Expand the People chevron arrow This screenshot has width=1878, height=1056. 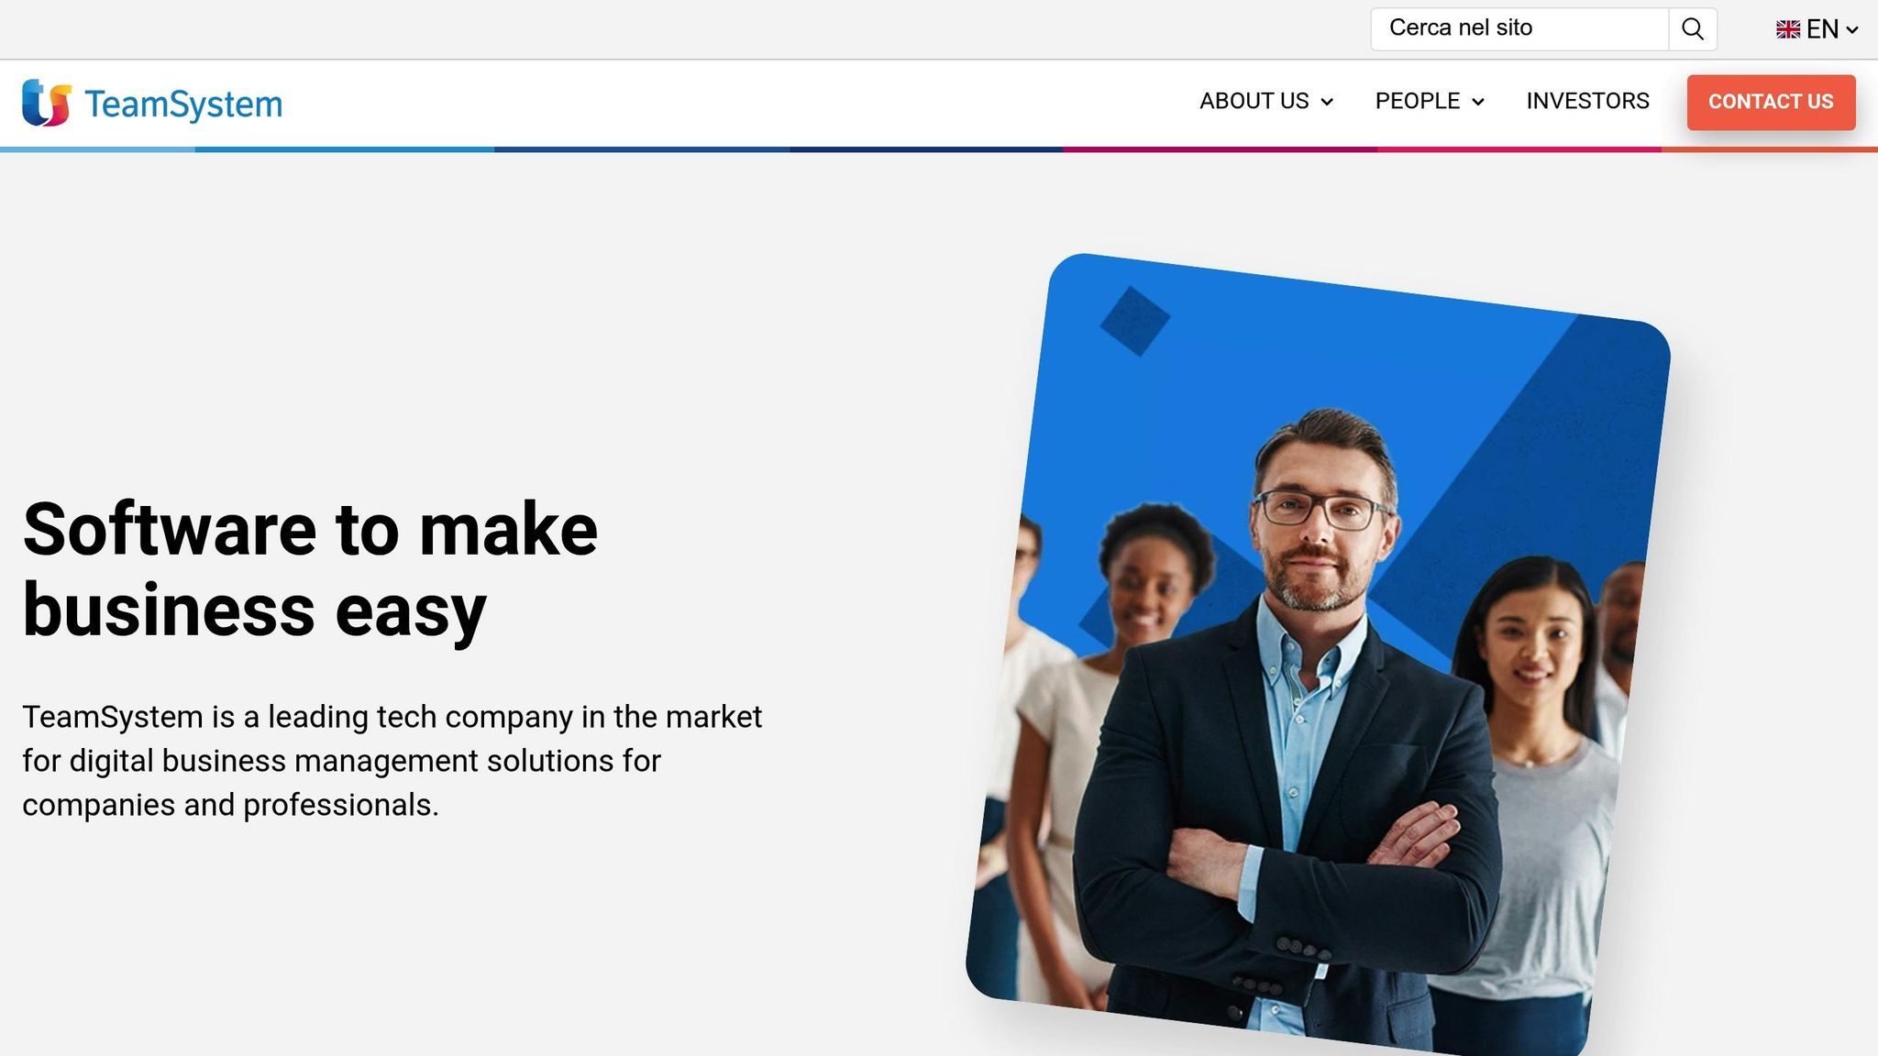1477,102
